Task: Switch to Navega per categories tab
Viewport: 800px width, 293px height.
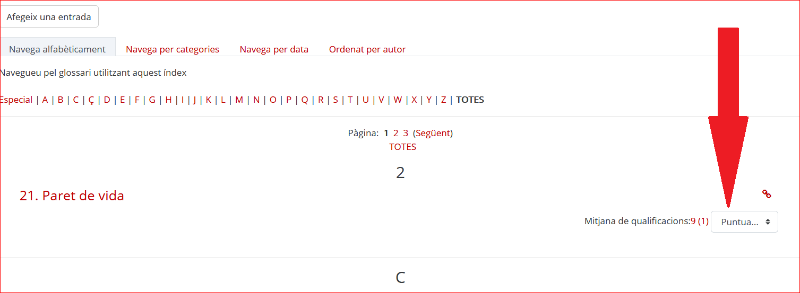Action: tap(173, 49)
